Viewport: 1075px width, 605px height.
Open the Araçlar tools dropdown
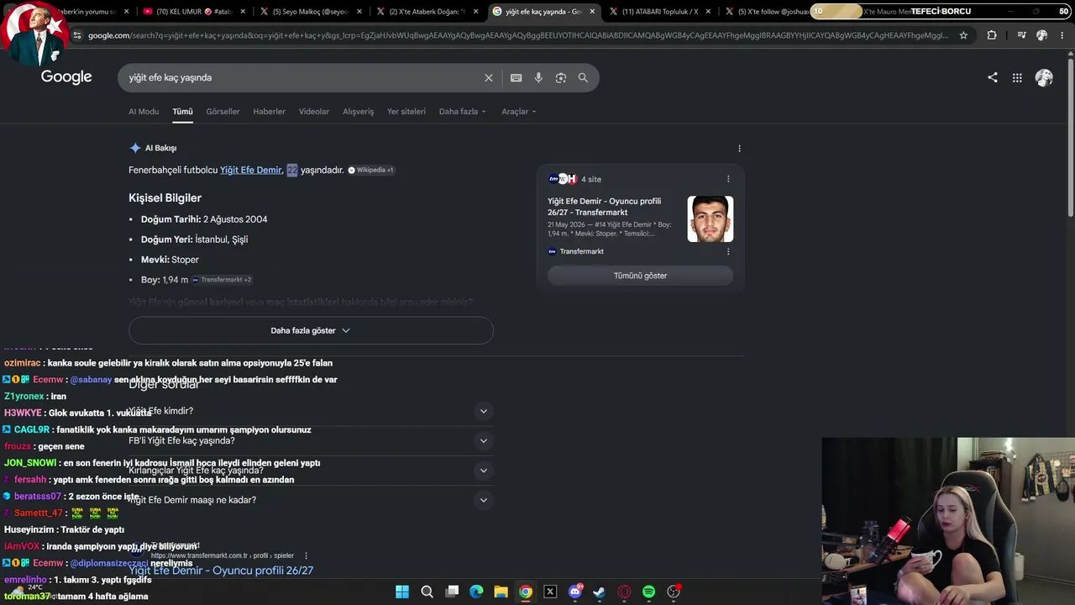518,112
